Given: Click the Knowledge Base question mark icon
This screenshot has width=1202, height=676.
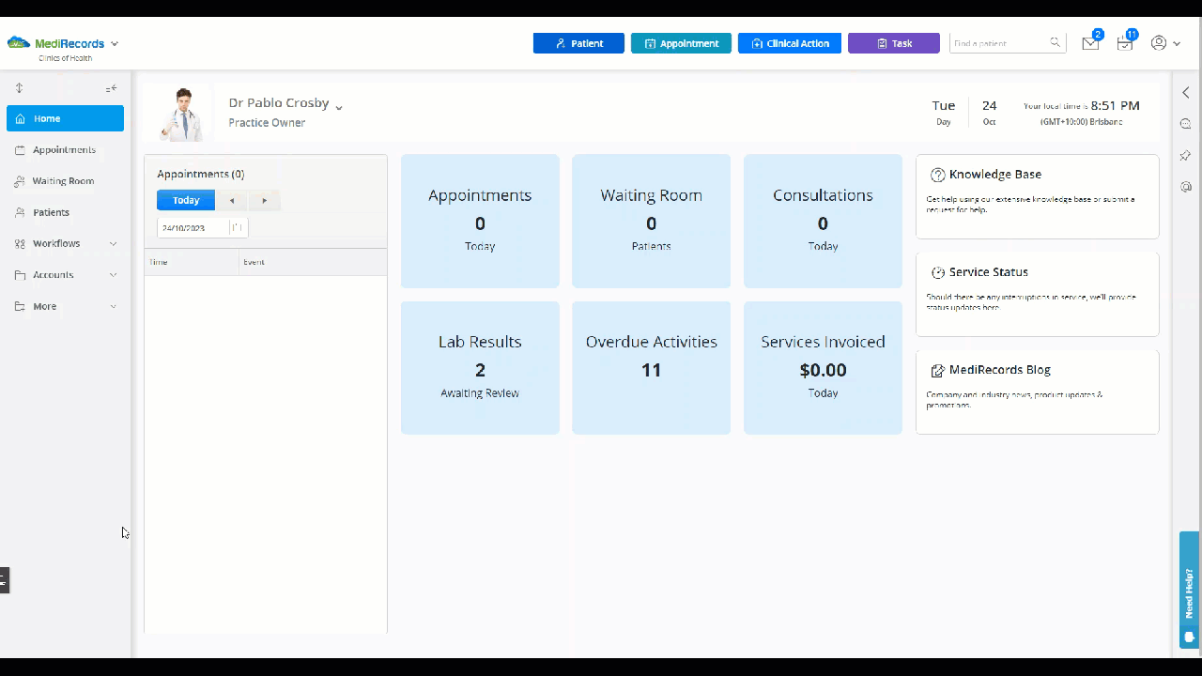Looking at the screenshot, I should [937, 175].
